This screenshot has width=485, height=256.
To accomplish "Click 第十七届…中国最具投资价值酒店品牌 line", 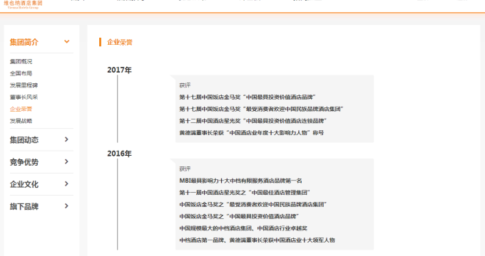I will coord(247,97).
